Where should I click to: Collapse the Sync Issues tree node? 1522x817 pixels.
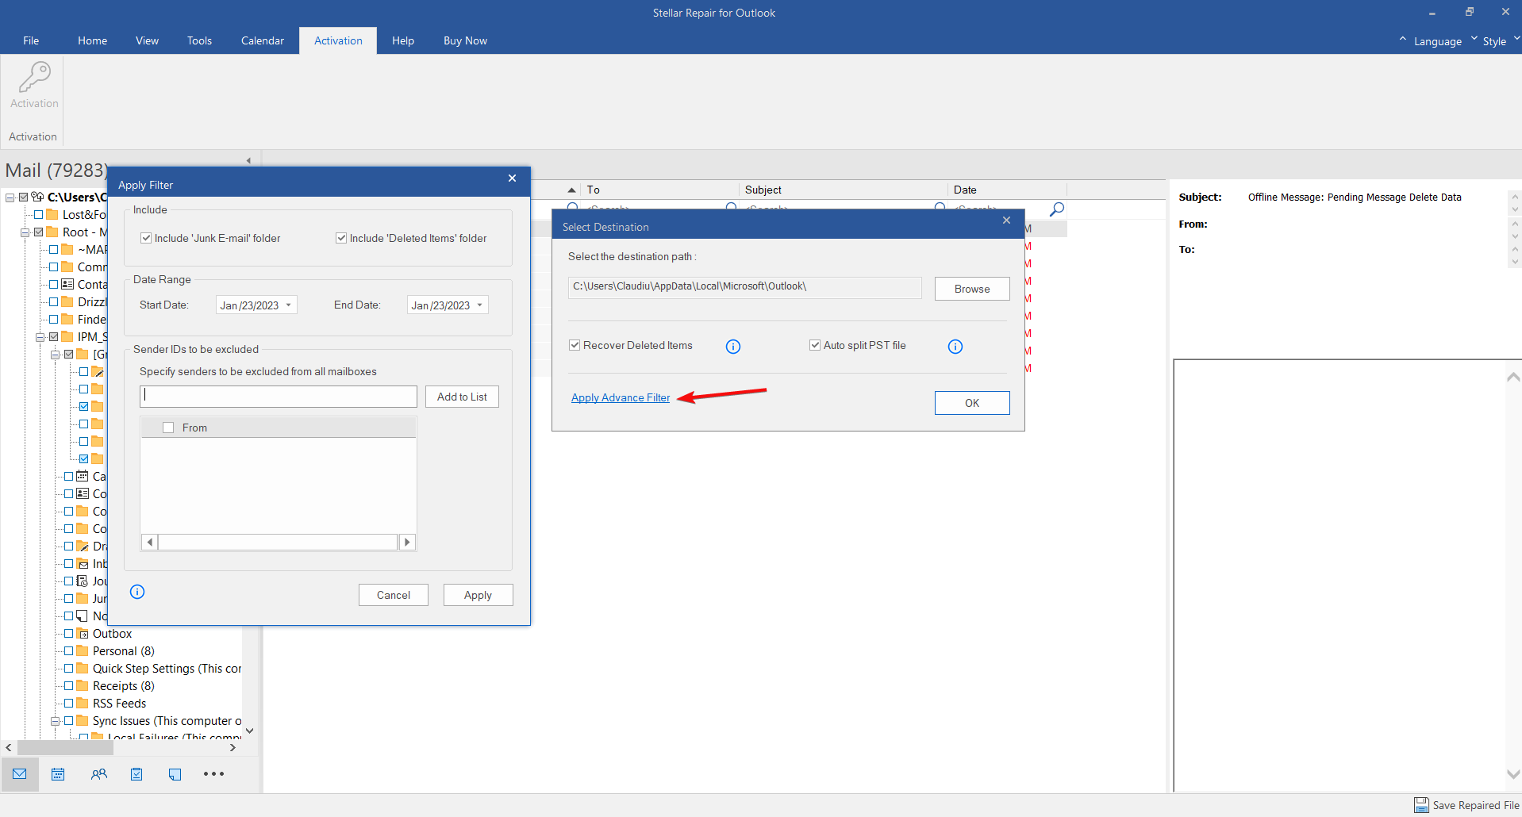[55, 721]
